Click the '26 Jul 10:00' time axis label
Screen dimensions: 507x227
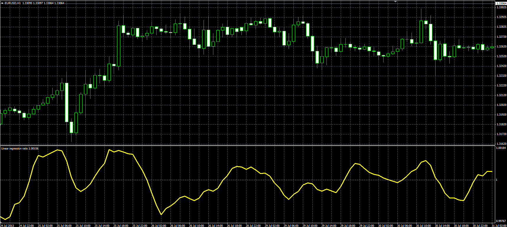[x=196, y=226]
